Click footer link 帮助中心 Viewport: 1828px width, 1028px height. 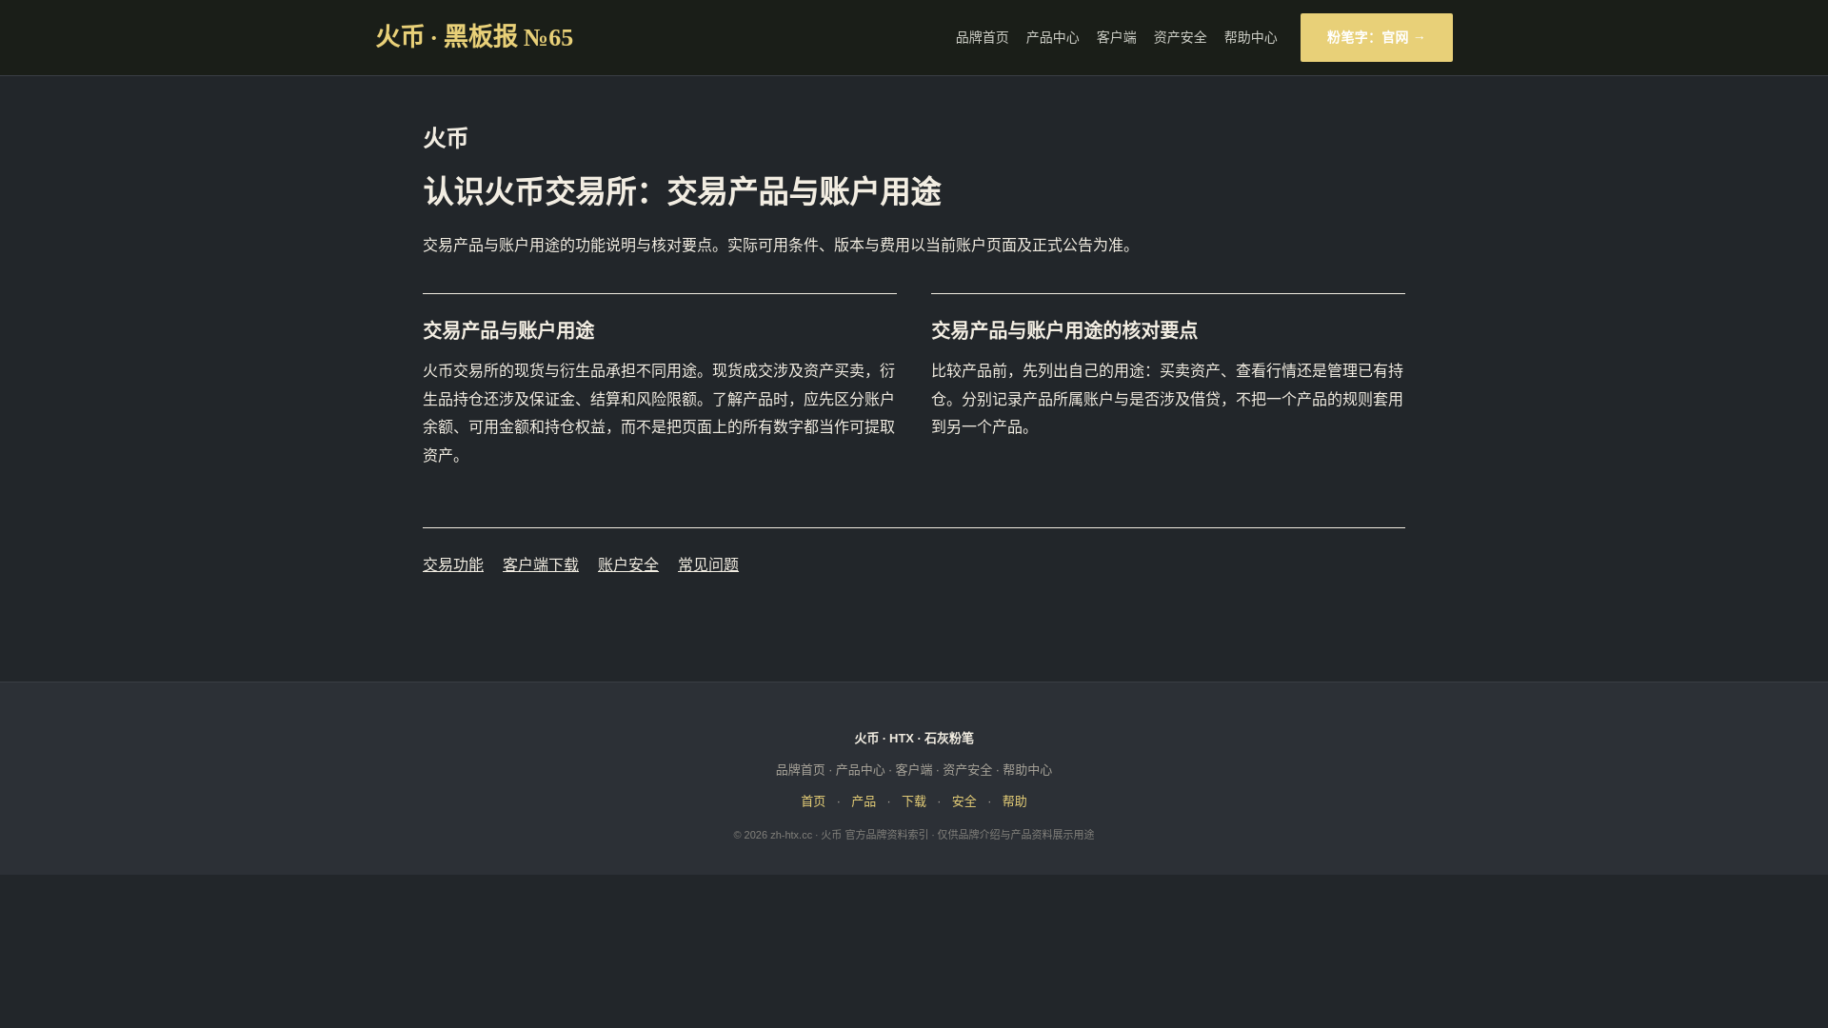pyautogui.click(x=1027, y=769)
